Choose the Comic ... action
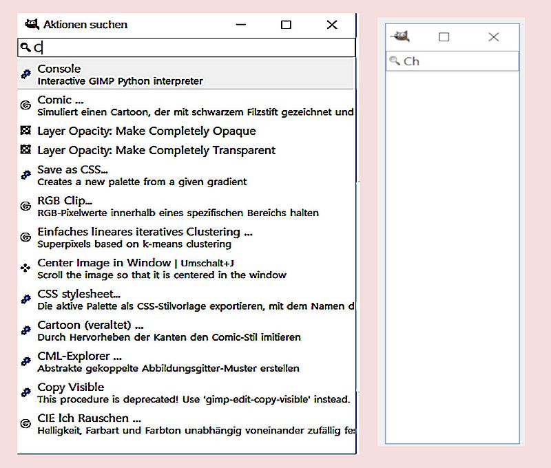Screen dimensions: 551x468 point(185,105)
